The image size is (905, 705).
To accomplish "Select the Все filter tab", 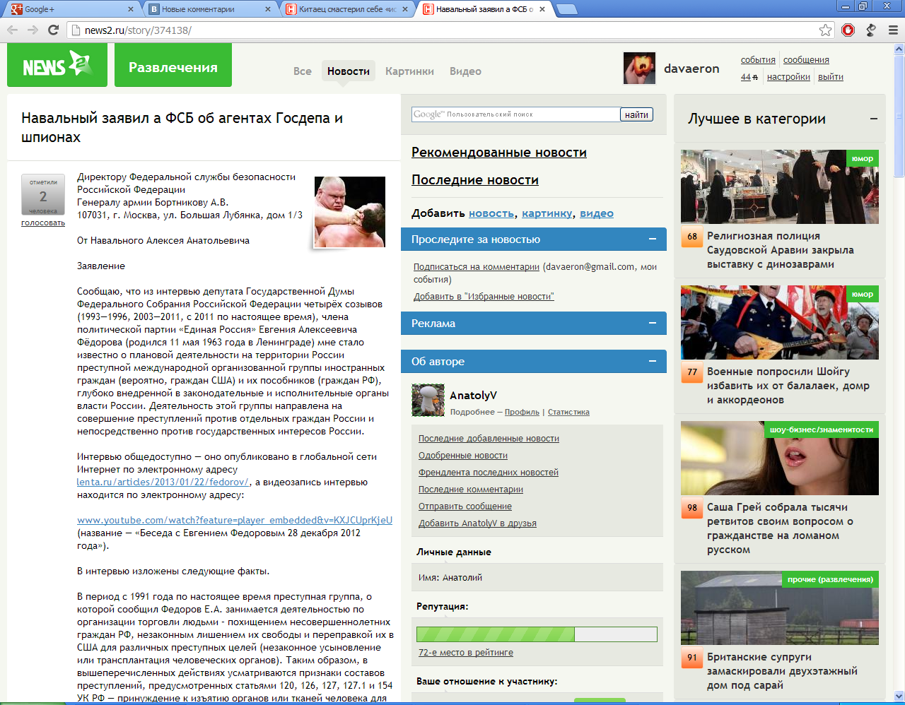I will click(303, 71).
